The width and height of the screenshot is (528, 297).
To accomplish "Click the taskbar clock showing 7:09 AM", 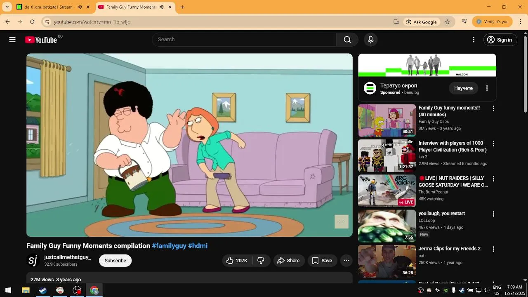I will coord(514,290).
